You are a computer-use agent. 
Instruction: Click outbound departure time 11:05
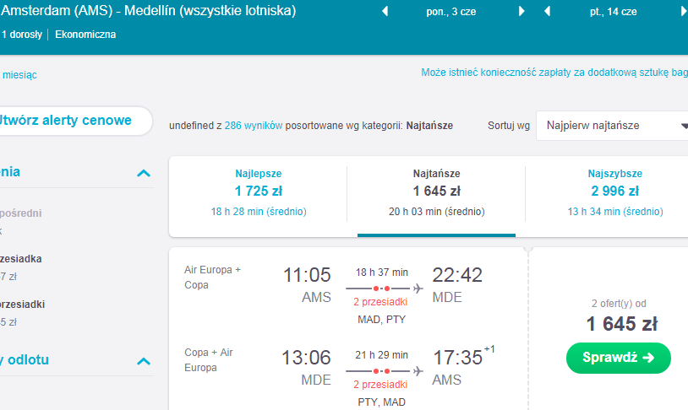(307, 275)
